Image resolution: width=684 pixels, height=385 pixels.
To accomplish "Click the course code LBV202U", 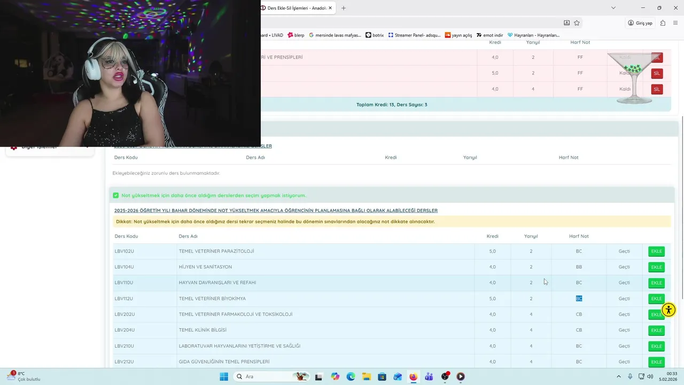I will (125, 314).
